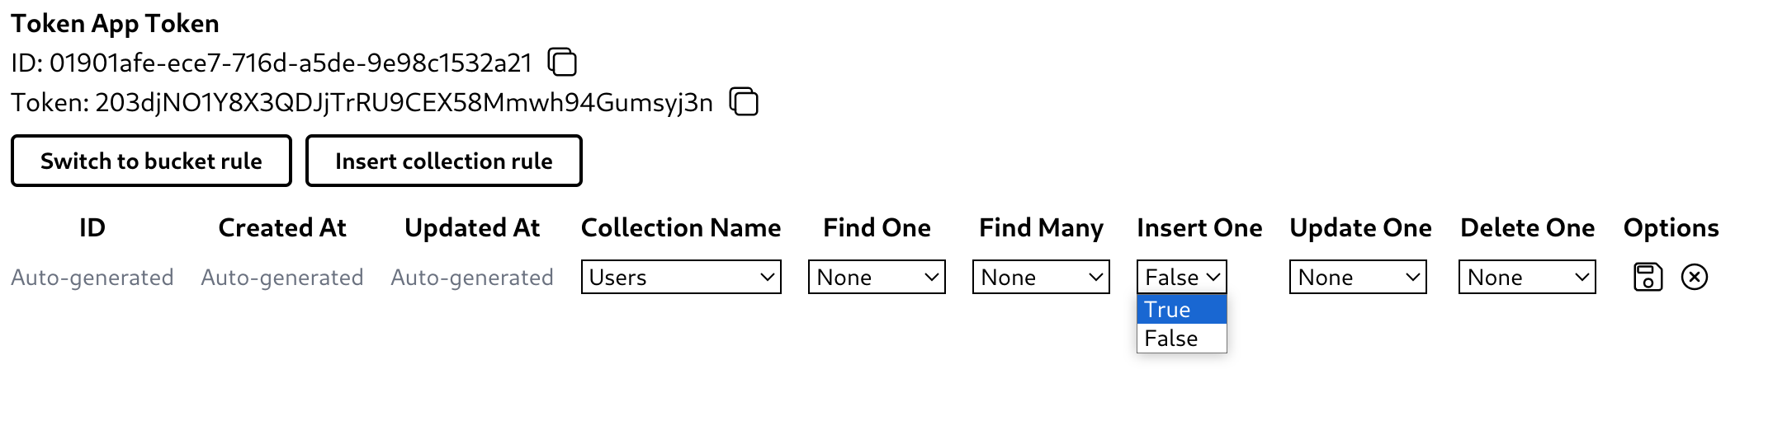Open the Delete One dropdown

click(1527, 277)
